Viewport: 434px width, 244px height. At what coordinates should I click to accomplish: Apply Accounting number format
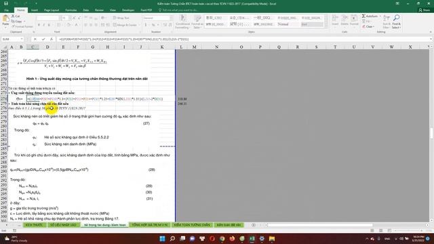pyautogui.click(x=146, y=25)
